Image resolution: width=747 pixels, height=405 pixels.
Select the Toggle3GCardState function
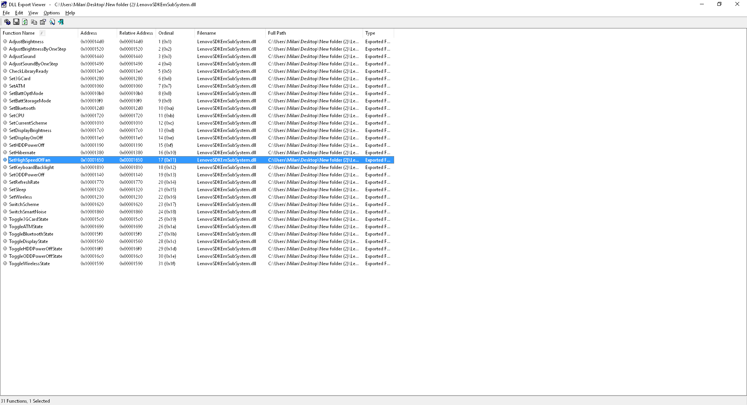coord(28,219)
